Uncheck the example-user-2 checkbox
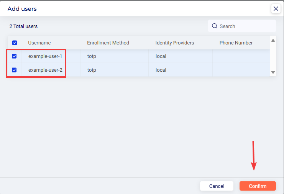Image resolution: width=284 pixels, height=194 pixels. coord(14,70)
